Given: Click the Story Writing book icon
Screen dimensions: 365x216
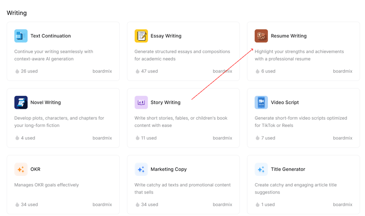Looking at the screenshot, I should (141, 103).
